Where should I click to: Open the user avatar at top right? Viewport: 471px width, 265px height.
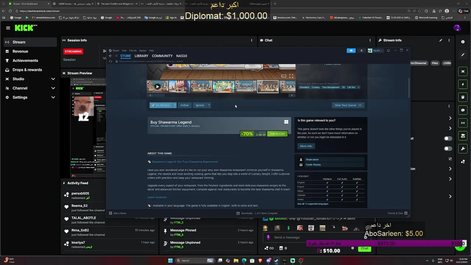pyautogui.click(x=457, y=28)
